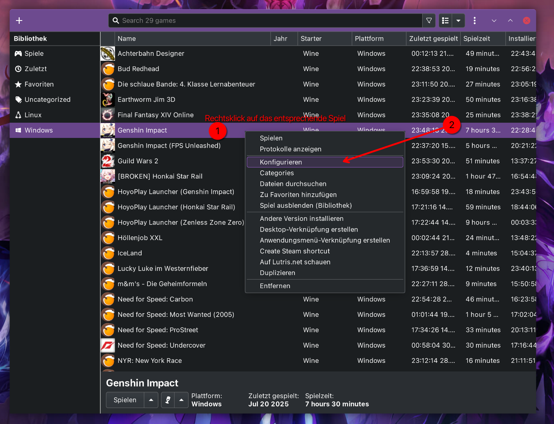Screen dimensions: 554x424
Task: Open the filter funnel icon beside search
Action: 429,21
